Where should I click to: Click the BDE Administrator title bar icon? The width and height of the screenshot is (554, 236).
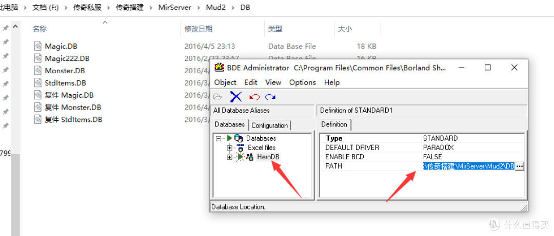tap(220, 68)
